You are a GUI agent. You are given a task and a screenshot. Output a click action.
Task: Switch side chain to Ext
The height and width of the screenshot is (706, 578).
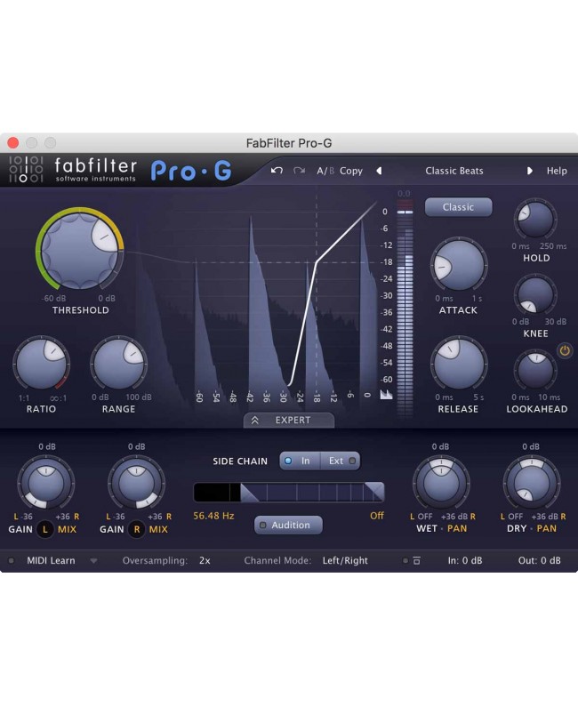(x=341, y=461)
